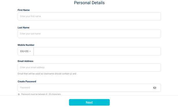Click the Email Address label
The width and height of the screenshot is (178, 107).
click(25, 61)
